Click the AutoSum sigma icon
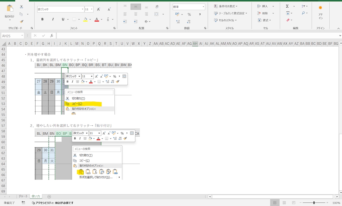 (287, 6)
